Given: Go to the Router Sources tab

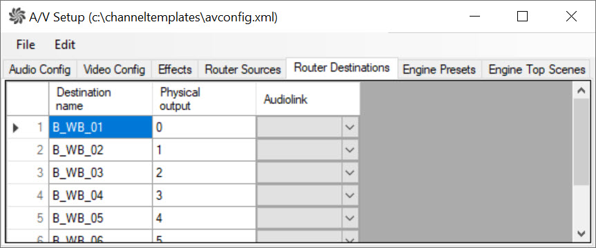Looking at the screenshot, I should tap(242, 70).
